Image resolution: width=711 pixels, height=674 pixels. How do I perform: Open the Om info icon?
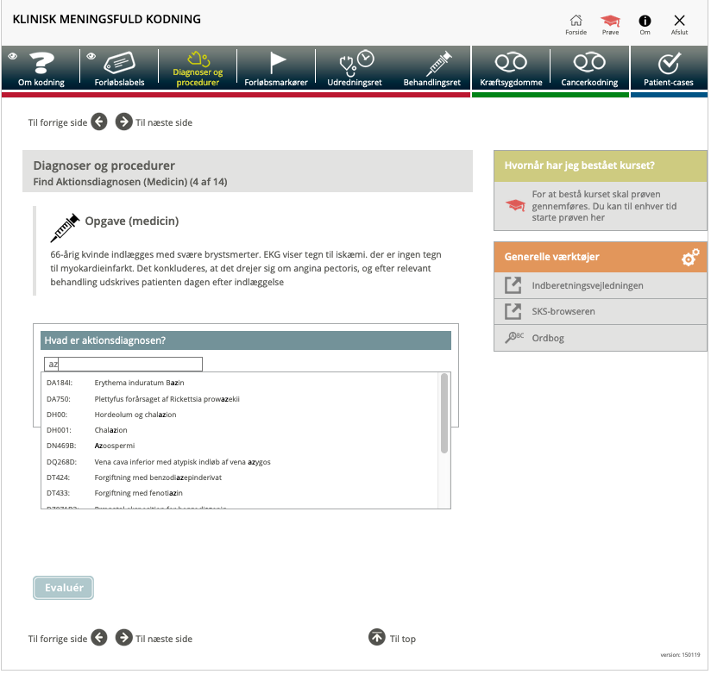645,24
